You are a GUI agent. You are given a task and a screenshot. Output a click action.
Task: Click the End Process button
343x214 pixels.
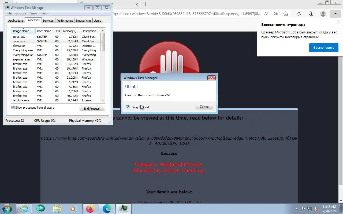point(92,108)
